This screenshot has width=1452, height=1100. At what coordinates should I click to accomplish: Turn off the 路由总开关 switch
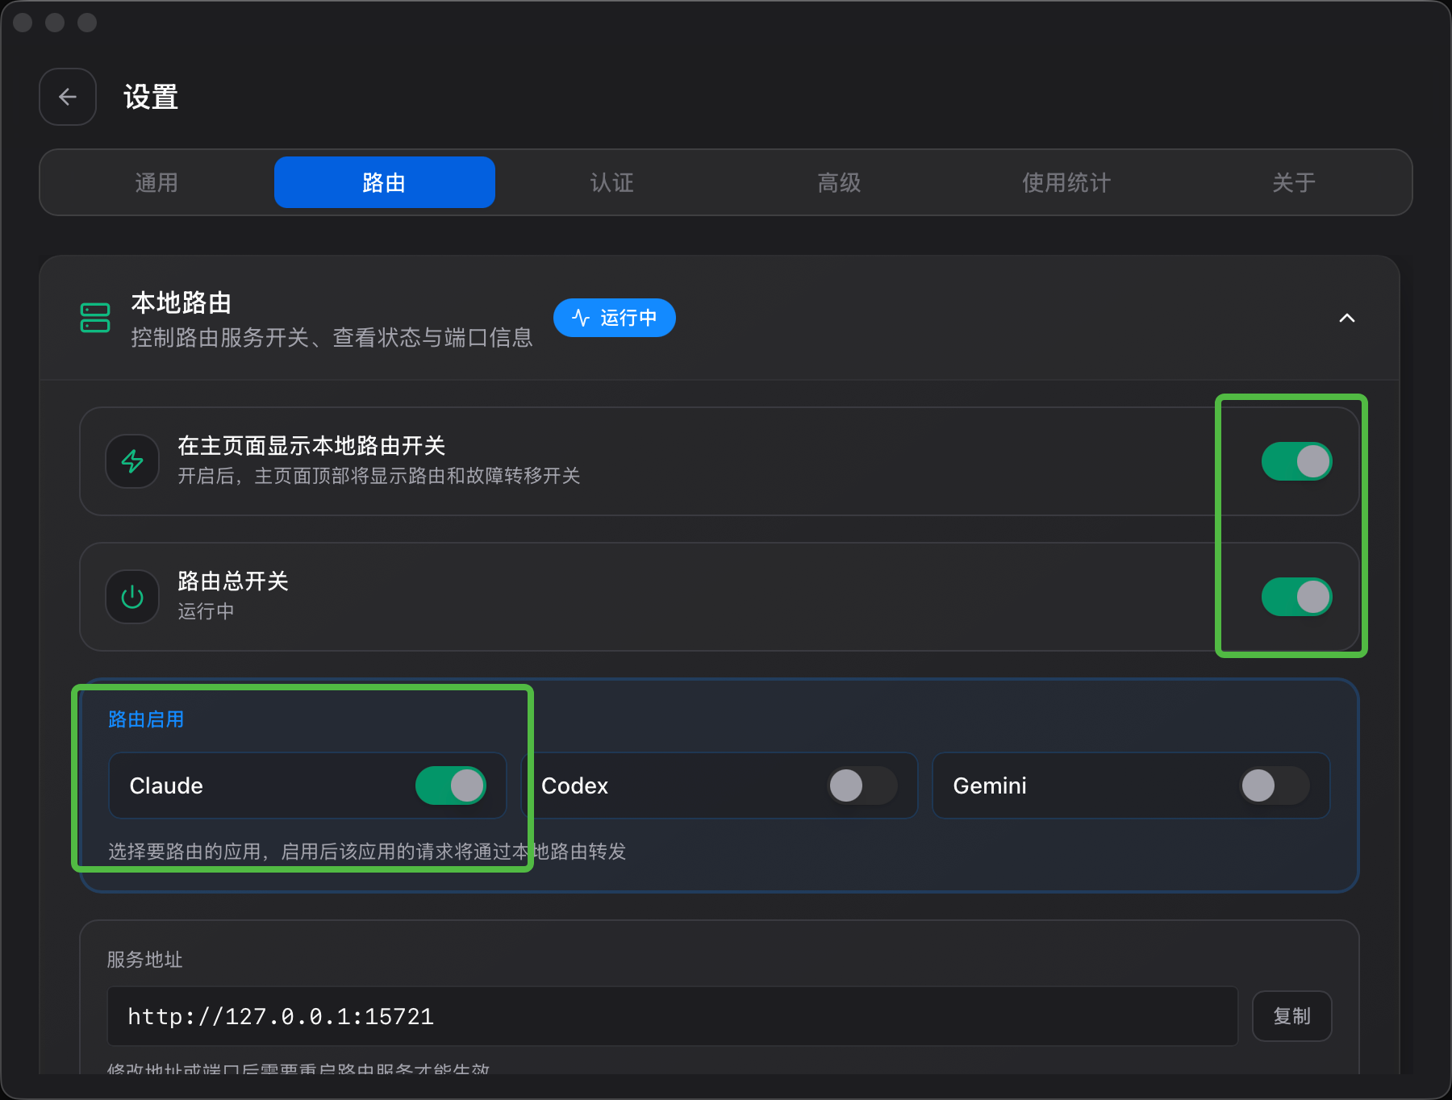pyautogui.click(x=1296, y=597)
